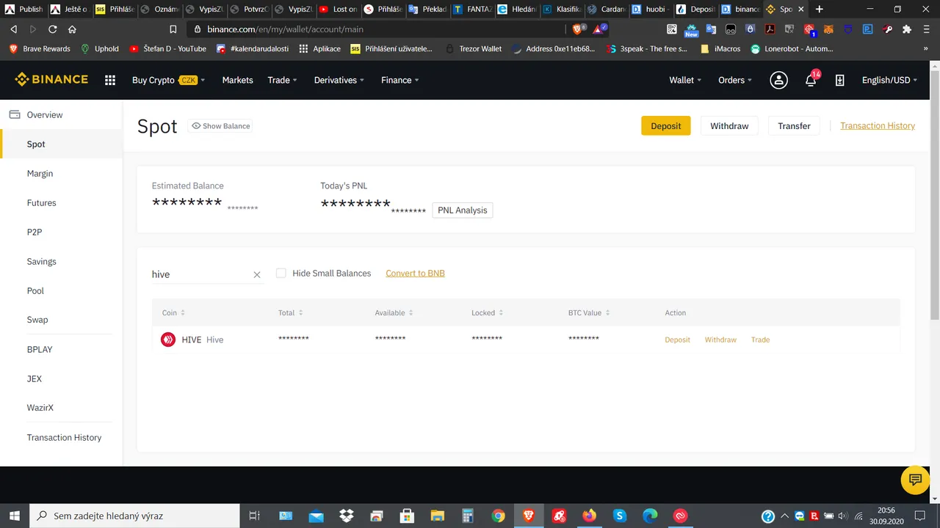Image resolution: width=940 pixels, height=528 pixels.
Task: Open the QR code extension
Action: [672, 29]
